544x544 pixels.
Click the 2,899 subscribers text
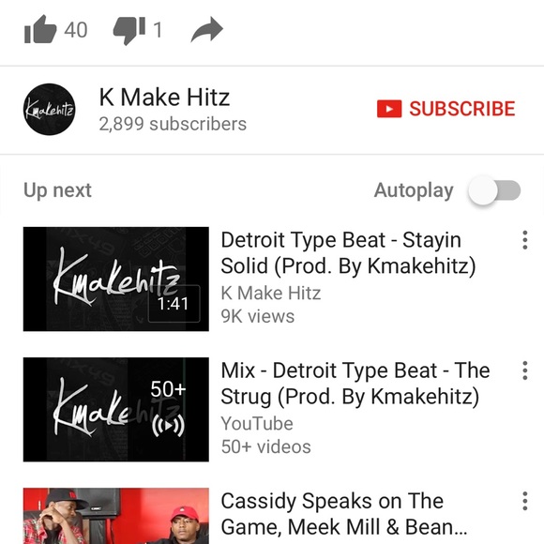[x=173, y=124]
